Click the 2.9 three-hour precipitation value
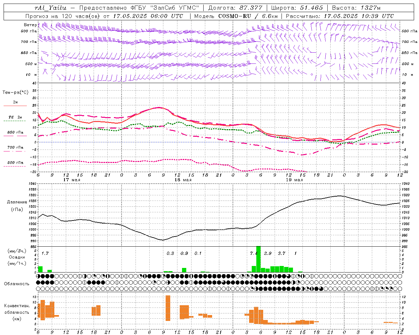The image size is (419, 335). coord(268,253)
